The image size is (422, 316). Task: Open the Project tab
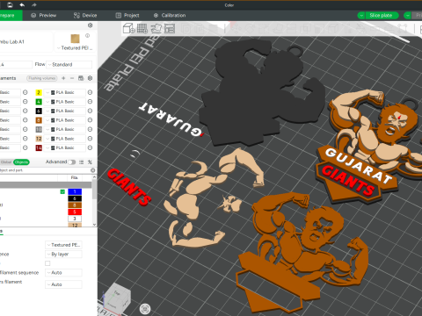coord(127,16)
